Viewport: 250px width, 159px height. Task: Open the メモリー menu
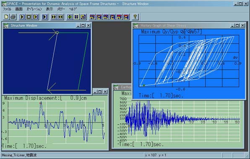61,9
